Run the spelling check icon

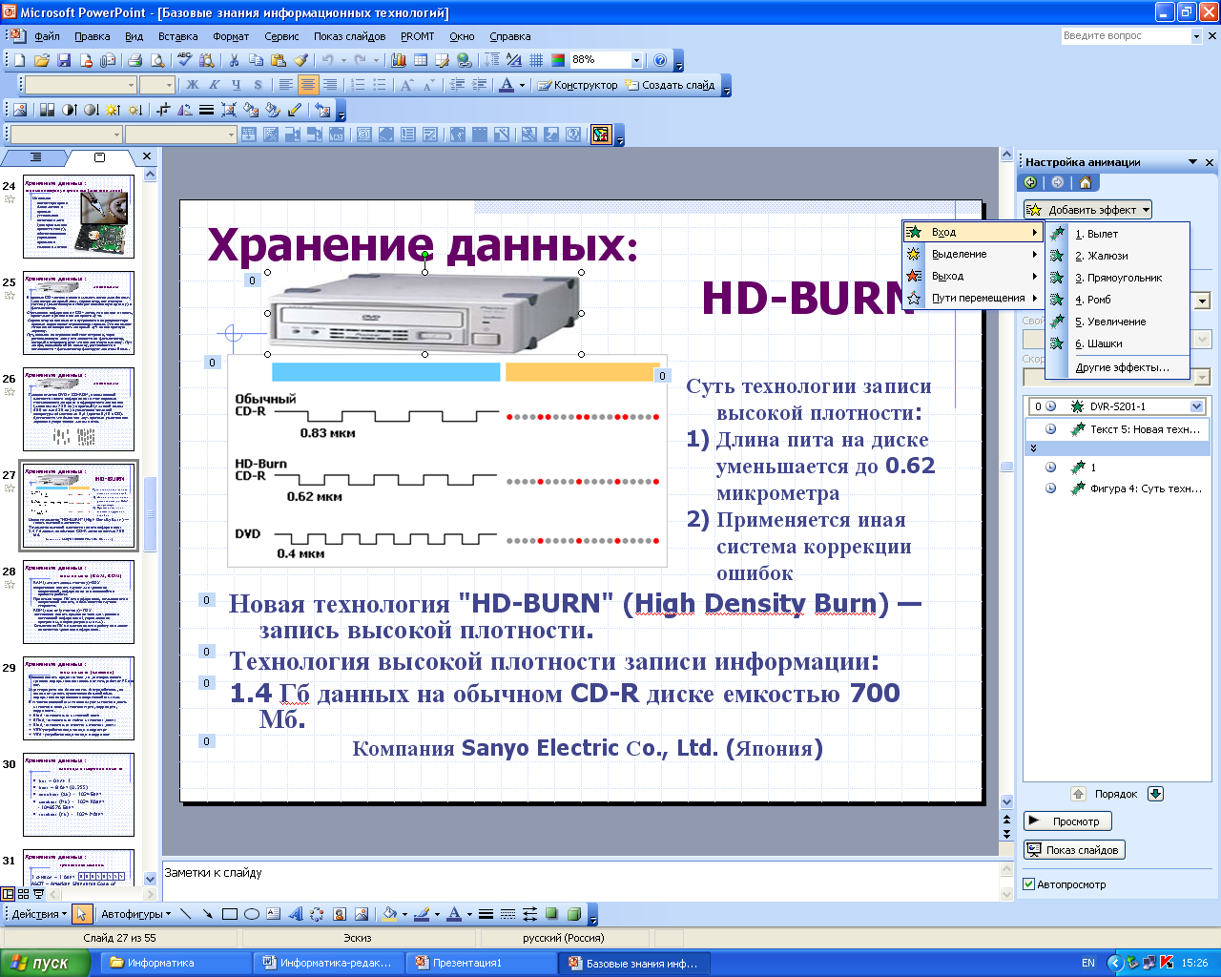(185, 60)
